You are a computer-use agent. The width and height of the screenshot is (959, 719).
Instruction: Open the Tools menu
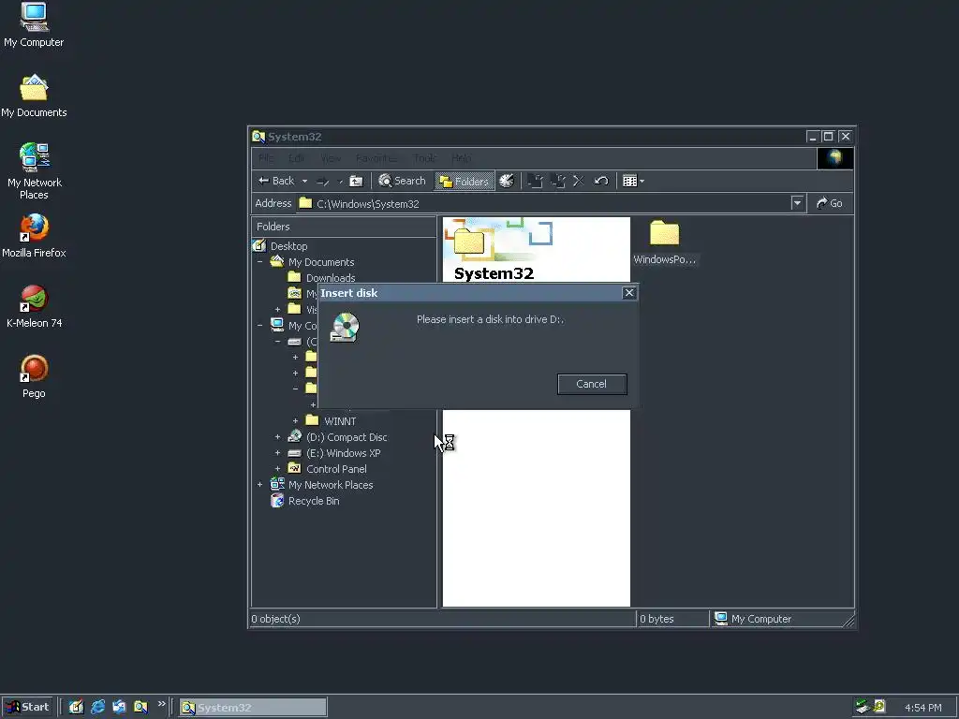424,158
